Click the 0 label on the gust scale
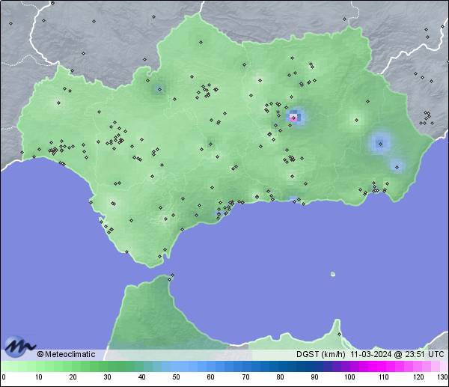The width and height of the screenshot is (449, 387). click(4, 377)
